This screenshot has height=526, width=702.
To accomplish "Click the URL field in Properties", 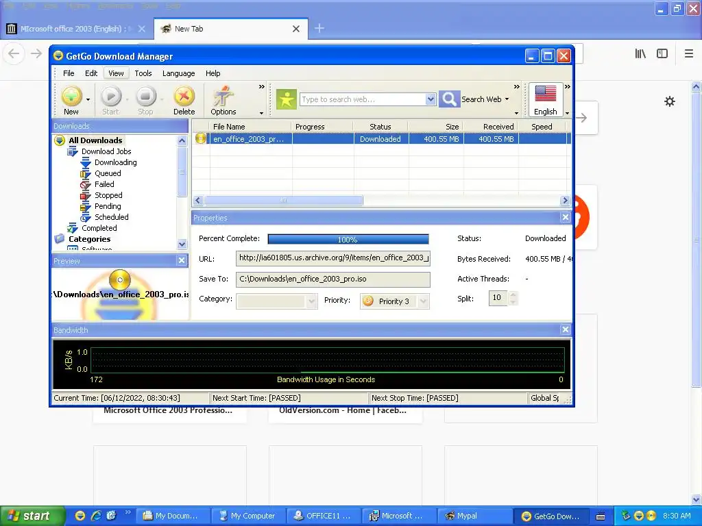I will pos(333,258).
